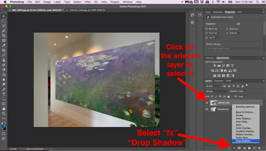
Task: Add a Levels adjustment
Action: click(219, 66)
